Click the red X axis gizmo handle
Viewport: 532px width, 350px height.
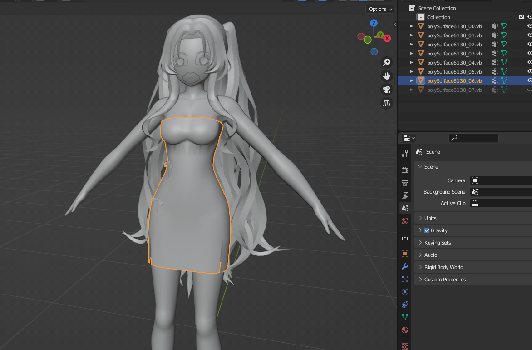coord(387,38)
